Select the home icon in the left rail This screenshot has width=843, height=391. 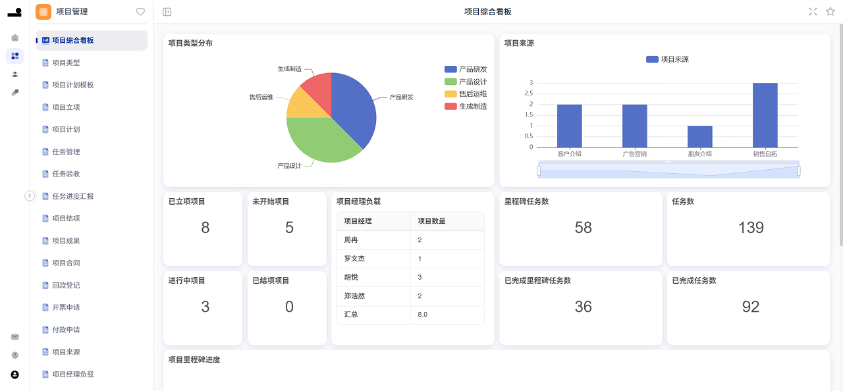pyautogui.click(x=14, y=38)
